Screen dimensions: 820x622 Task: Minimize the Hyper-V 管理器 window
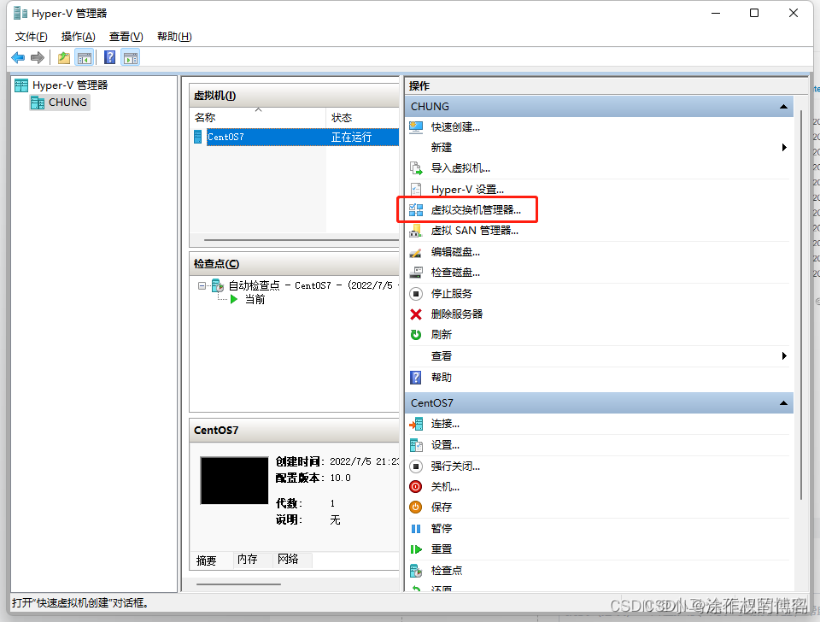[716, 13]
